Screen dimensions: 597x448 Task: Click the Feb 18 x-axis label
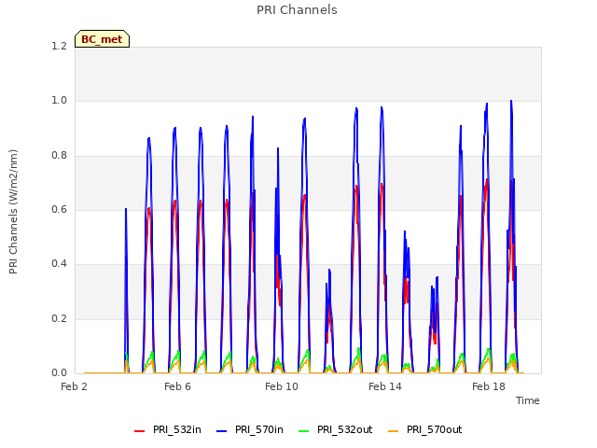[489, 386]
